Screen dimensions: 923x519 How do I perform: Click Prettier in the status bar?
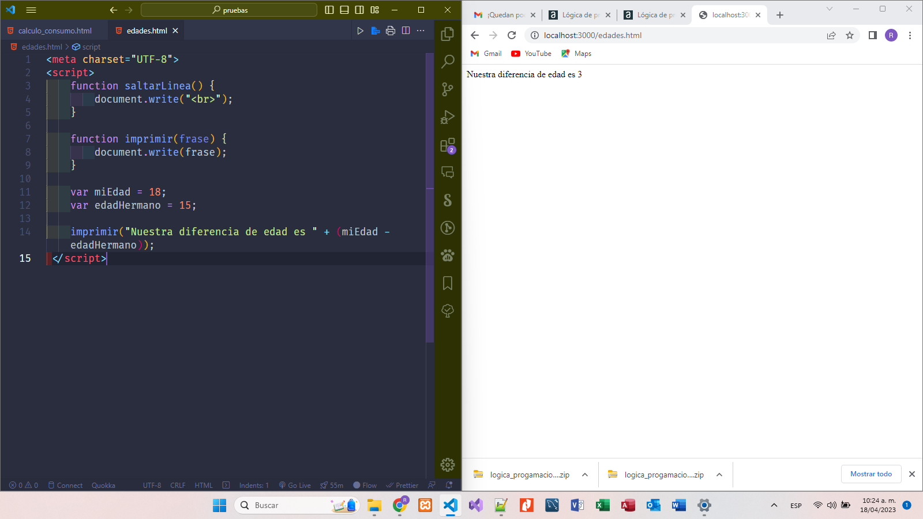pyautogui.click(x=402, y=485)
